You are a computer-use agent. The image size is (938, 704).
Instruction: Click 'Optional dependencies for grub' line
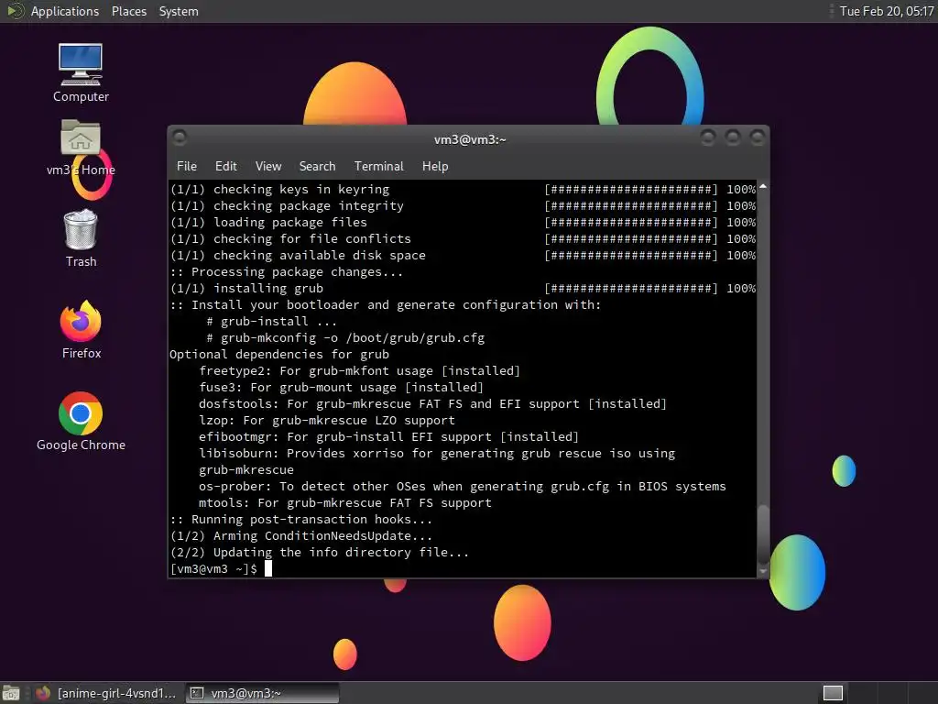point(279,355)
